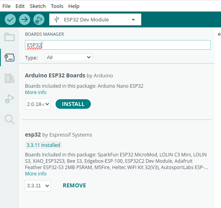Open the File menu

6,6
